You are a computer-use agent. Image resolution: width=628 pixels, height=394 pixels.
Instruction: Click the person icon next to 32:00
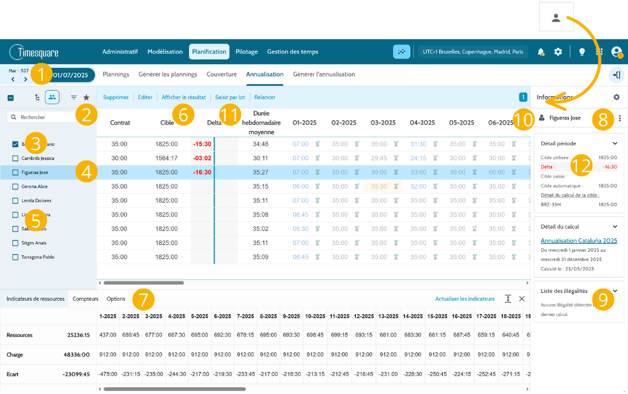435,186
